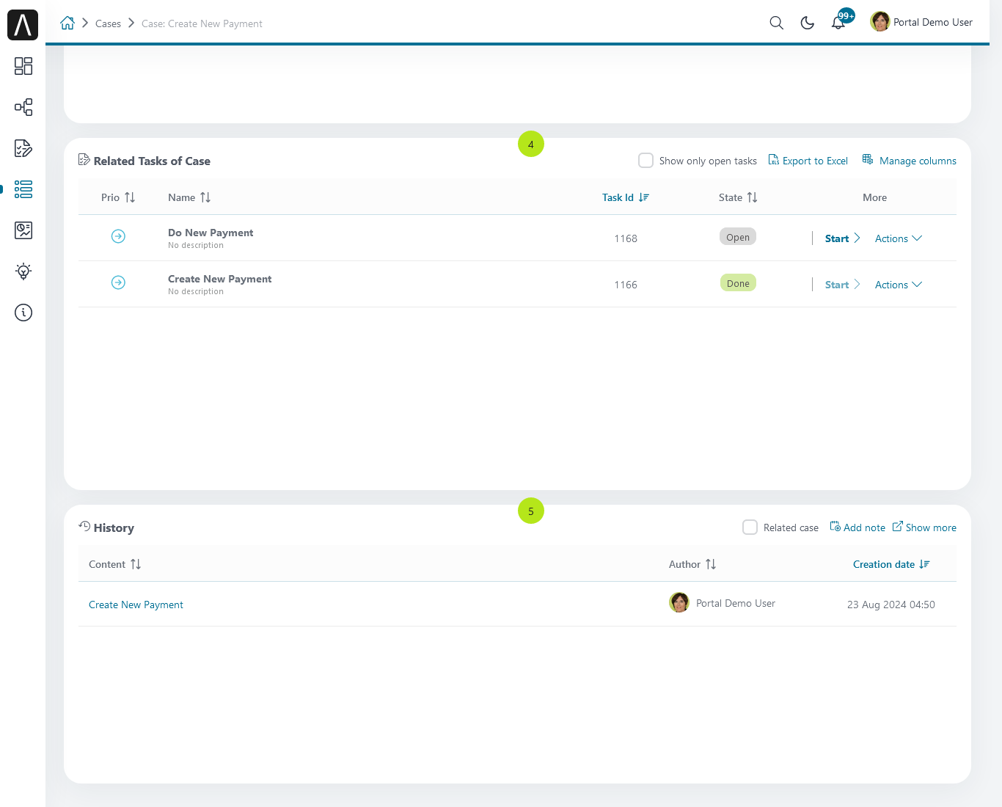Toggle dark mode moon icon
1002x807 pixels.
click(808, 23)
